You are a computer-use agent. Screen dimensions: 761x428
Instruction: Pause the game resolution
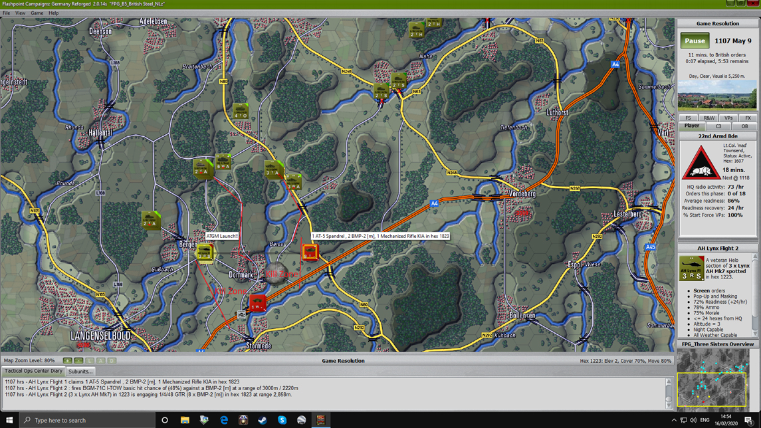pyautogui.click(x=695, y=41)
